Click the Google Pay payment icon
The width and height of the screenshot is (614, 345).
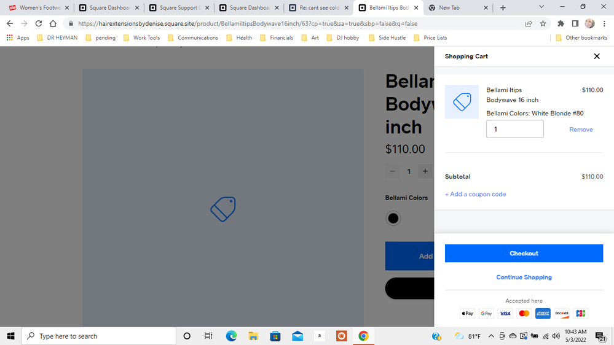click(x=486, y=313)
